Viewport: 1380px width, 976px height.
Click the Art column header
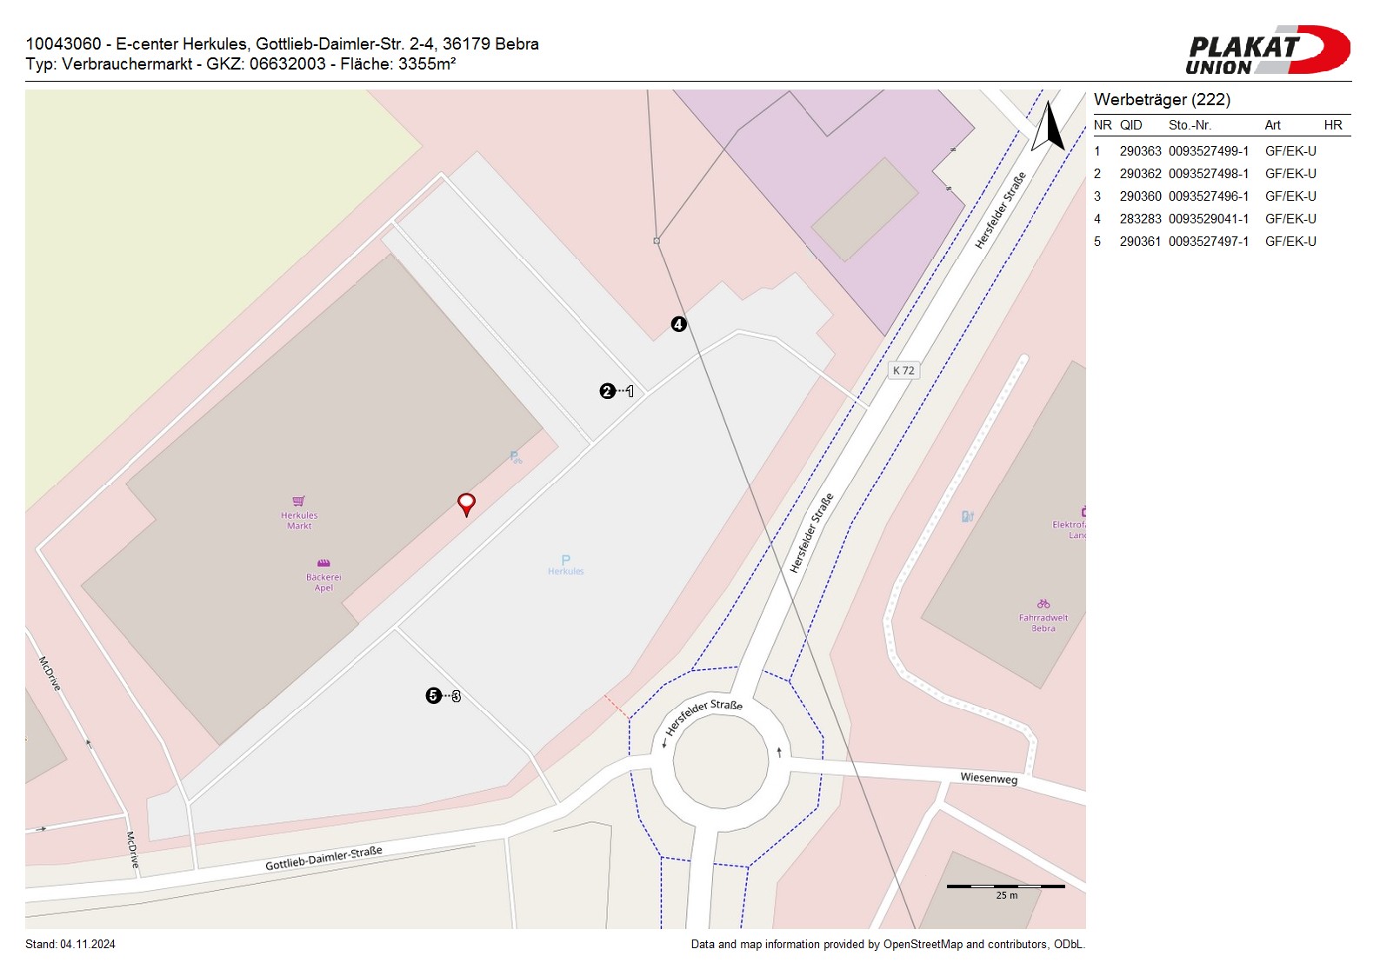[1272, 125]
